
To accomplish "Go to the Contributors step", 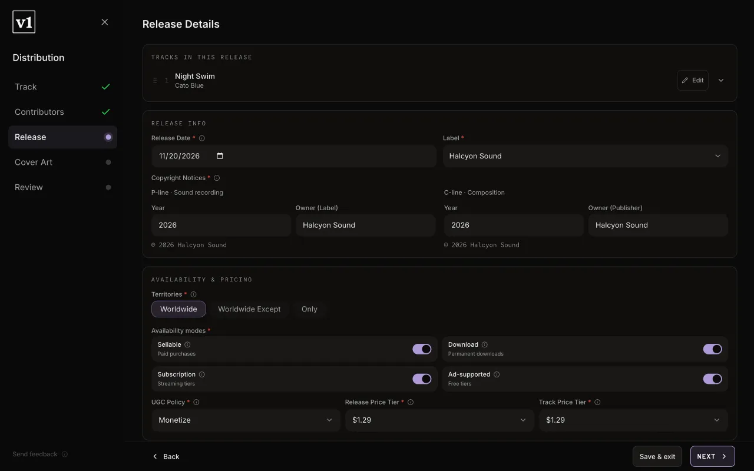I will click(x=62, y=112).
